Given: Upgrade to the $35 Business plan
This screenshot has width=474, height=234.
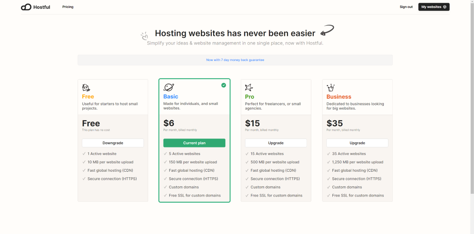Looking at the screenshot, I should coord(357,143).
